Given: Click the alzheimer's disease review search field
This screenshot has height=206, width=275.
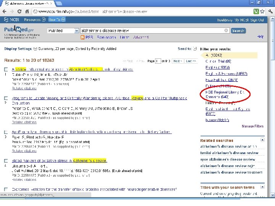Looking at the screenshot, I should tap(155, 31).
